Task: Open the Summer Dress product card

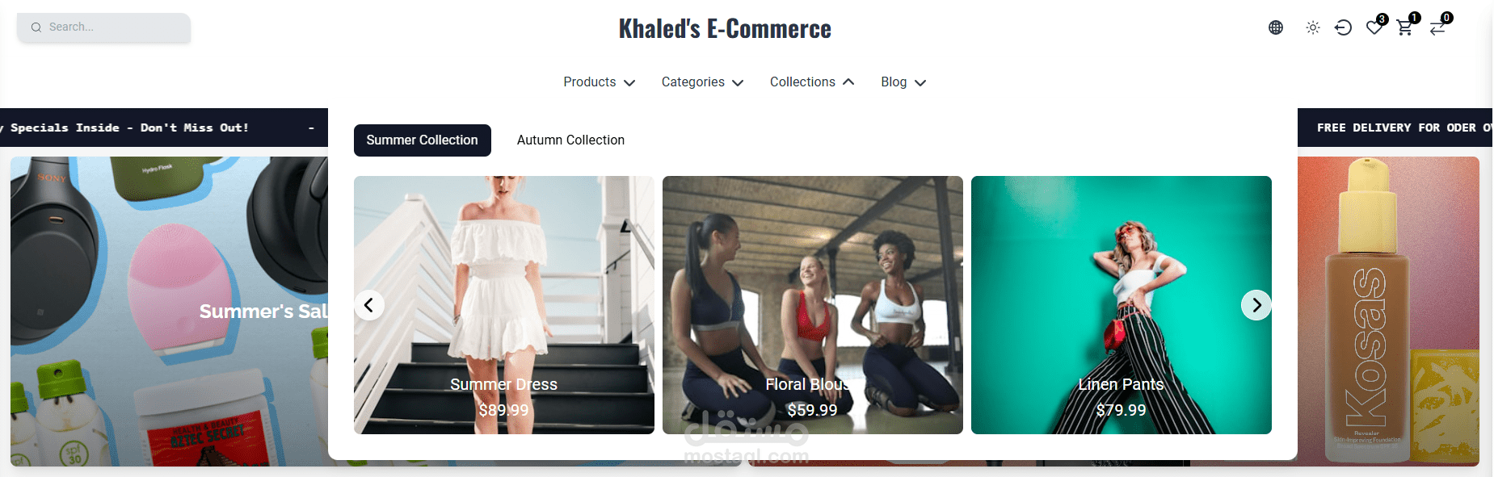Action: coord(504,305)
